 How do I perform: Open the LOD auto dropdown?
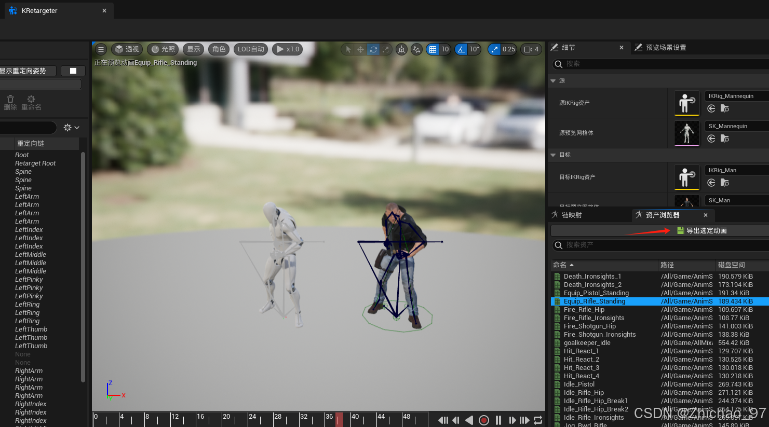coord(251,49)
